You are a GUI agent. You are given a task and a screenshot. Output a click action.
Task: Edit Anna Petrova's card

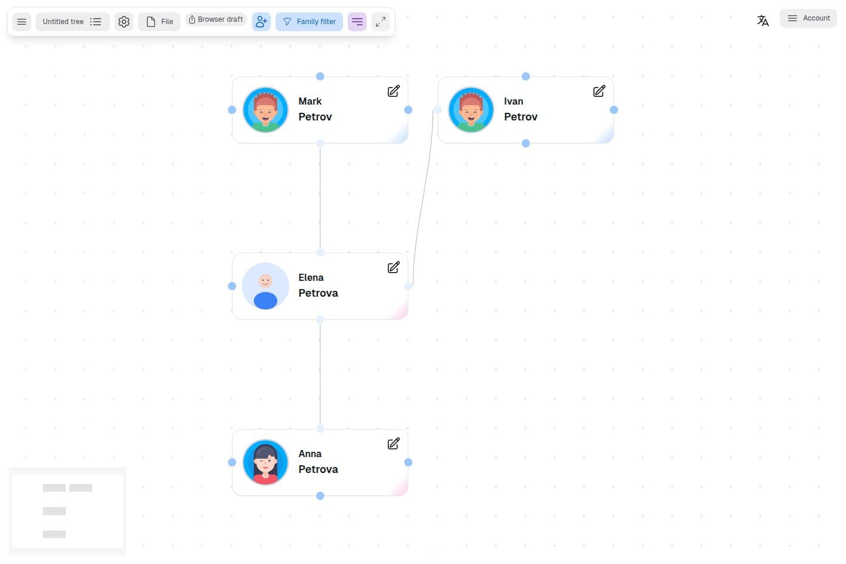(x=394, y=444)
